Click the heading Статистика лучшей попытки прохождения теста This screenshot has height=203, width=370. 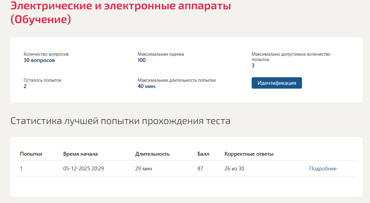coord(120,121)
